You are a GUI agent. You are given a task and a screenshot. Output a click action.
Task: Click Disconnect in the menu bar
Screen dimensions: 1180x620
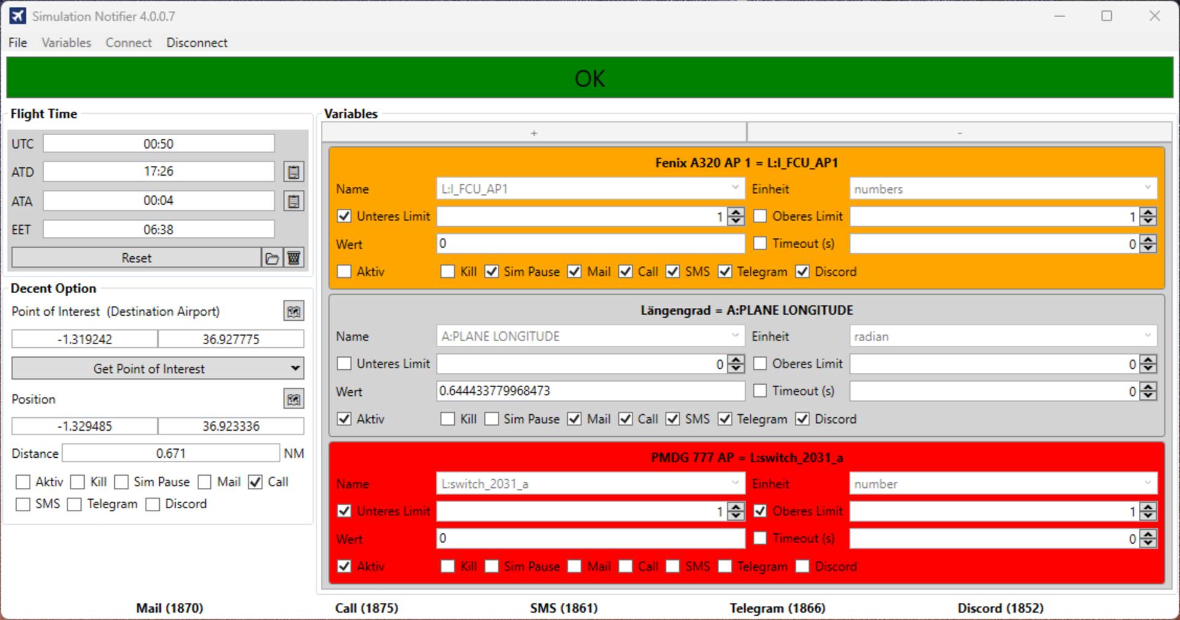click(197, 42)
